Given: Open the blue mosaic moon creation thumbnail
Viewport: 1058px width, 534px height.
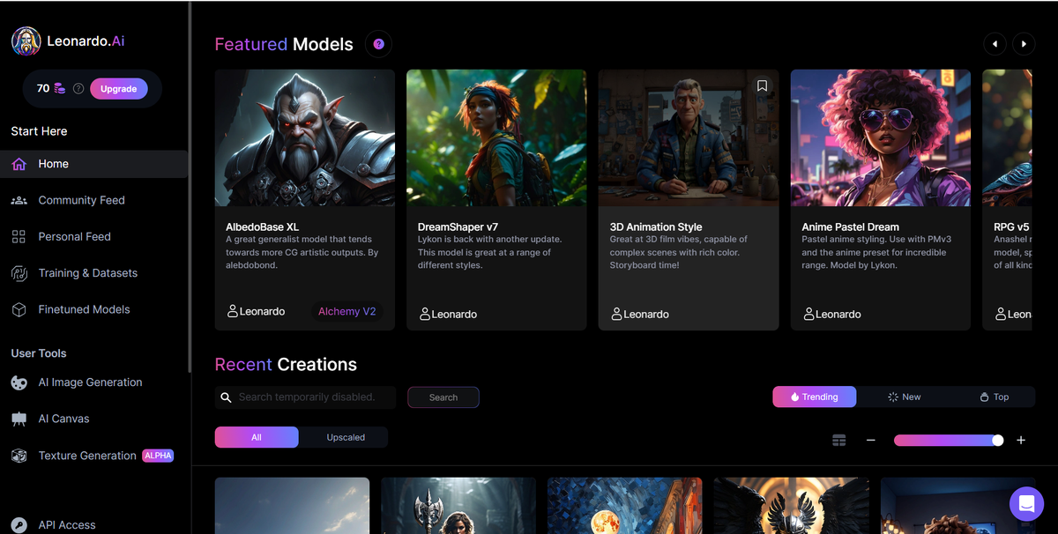Looking at the screenshot, I should 625,506.
